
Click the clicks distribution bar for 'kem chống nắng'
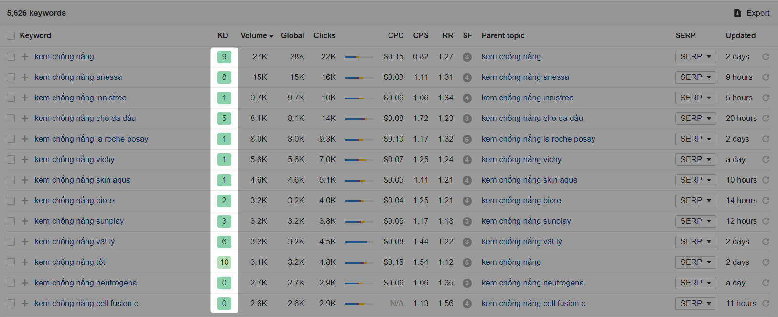click(359, 57)
